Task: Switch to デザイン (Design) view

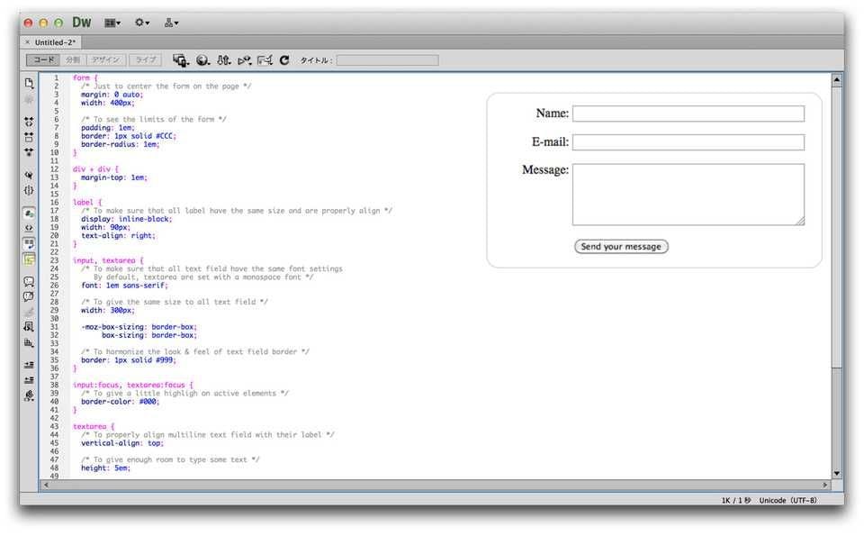Action: [106, 60]
